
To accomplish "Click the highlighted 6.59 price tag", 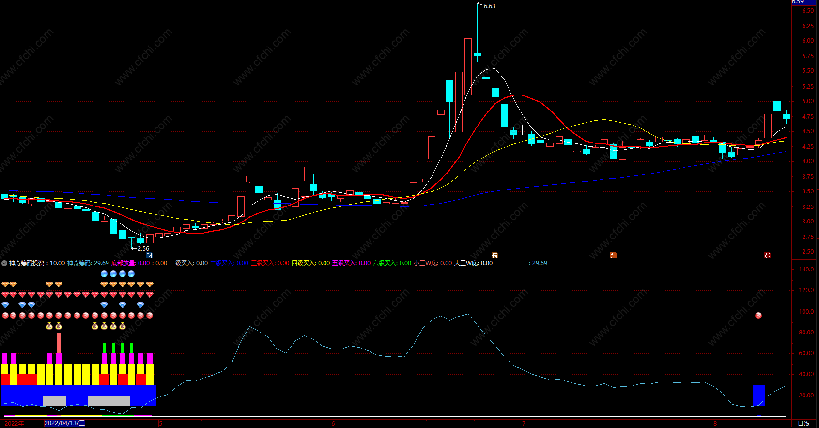I will [804, 2].
